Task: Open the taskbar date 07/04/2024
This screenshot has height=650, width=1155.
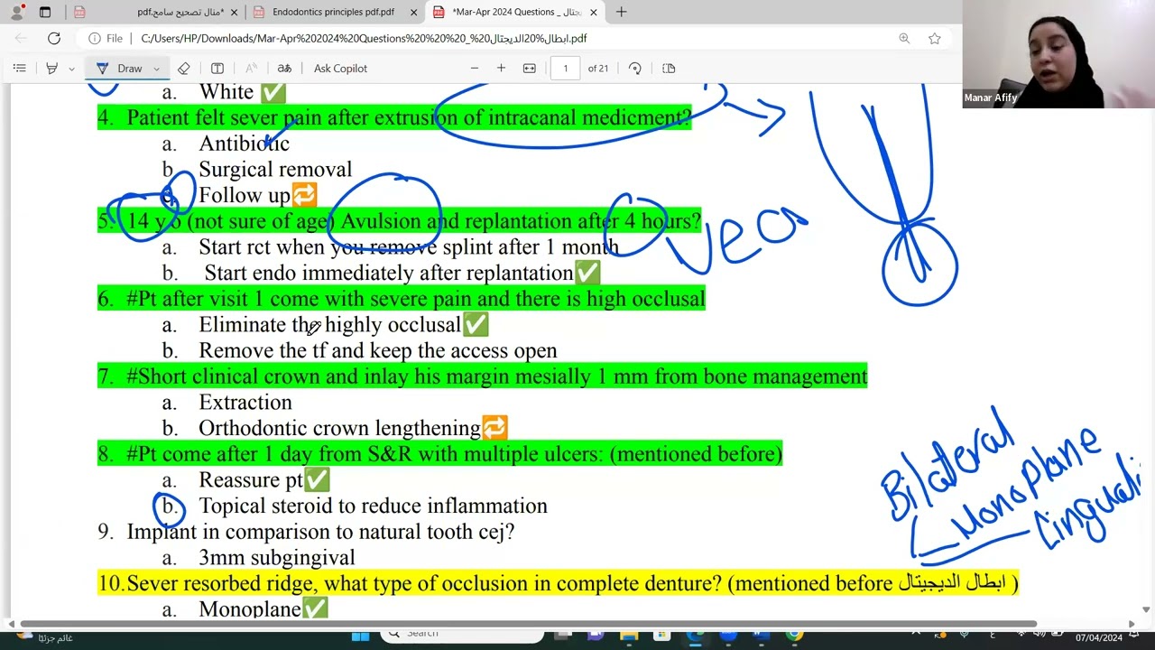Action: [x=1098, y=637]
